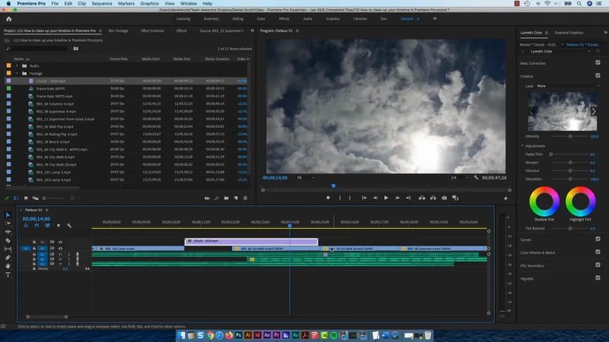Switch to Effect Controls tab
Viewport: 609px width, 342px height.
(x=152, y=30)
